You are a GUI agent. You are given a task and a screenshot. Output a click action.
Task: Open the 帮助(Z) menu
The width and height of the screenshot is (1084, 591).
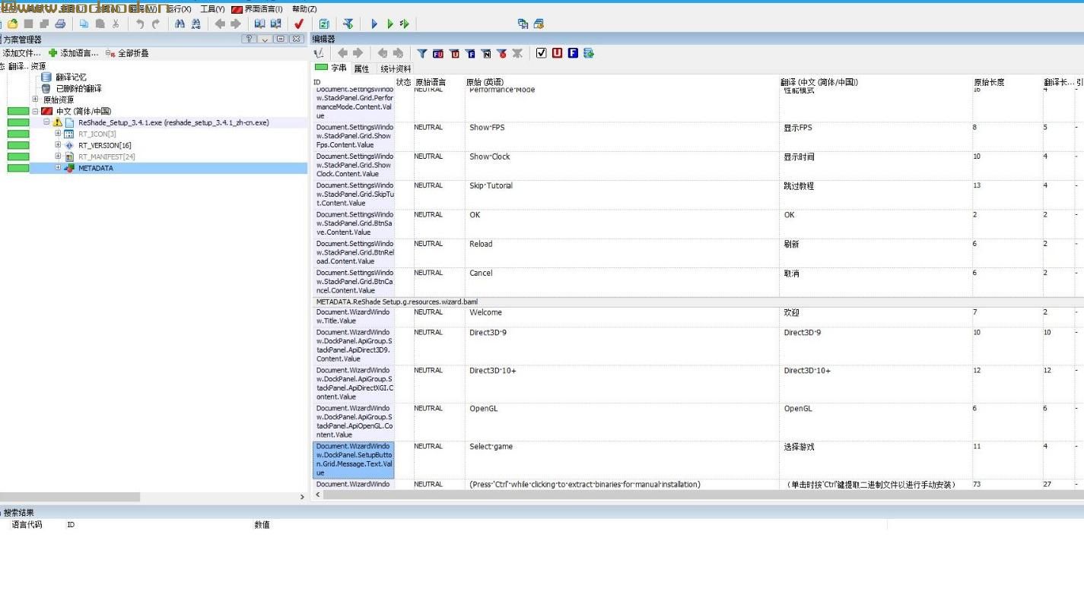coord(304,9)
